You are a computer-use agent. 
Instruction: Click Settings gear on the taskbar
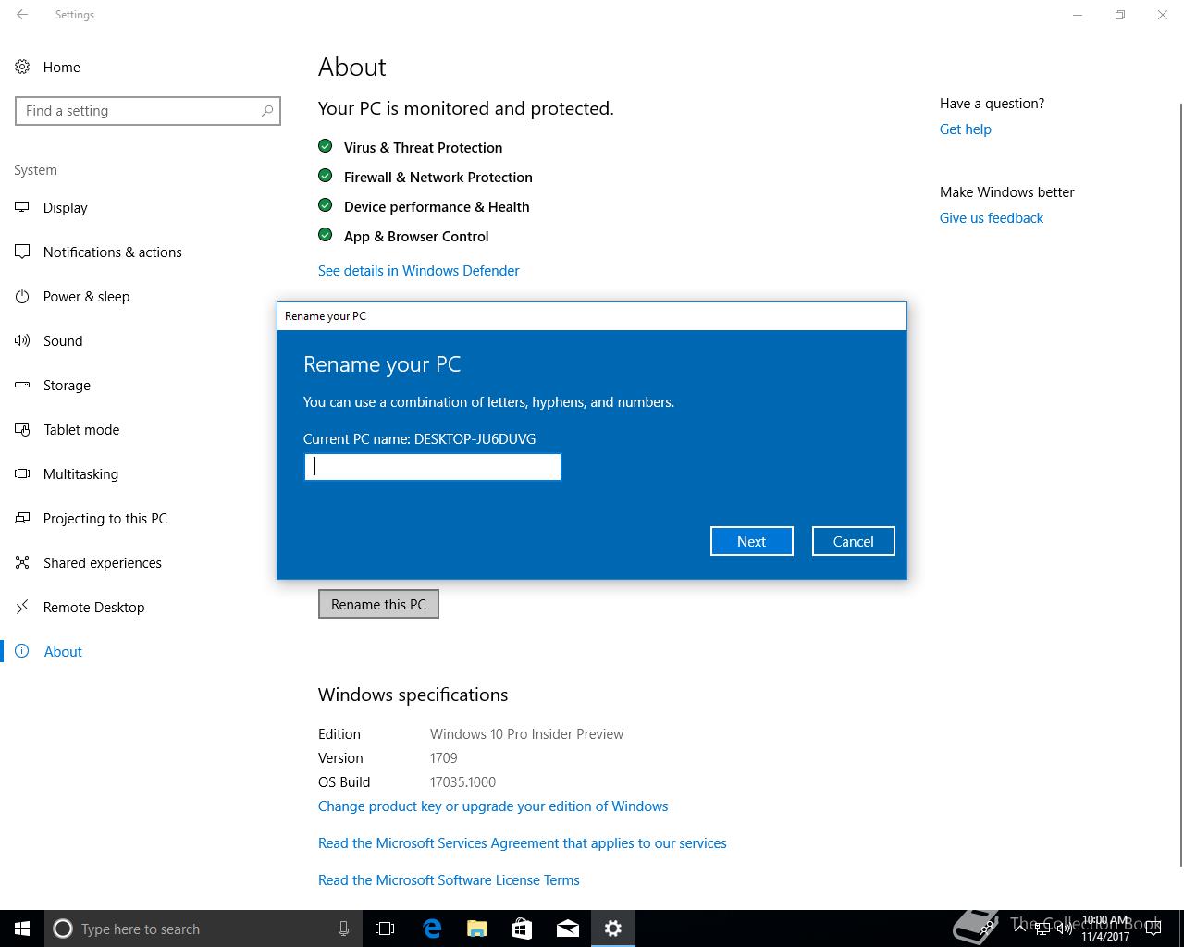pos(612,929)
